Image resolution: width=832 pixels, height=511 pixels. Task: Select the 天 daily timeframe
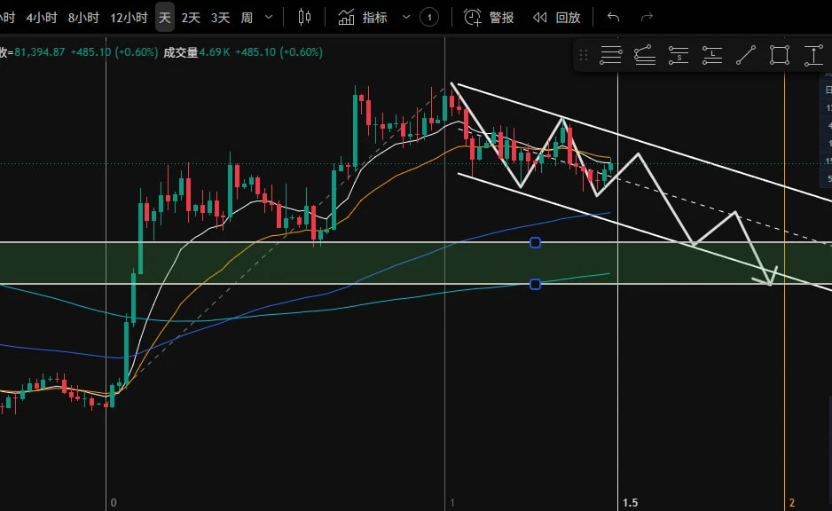165,18
